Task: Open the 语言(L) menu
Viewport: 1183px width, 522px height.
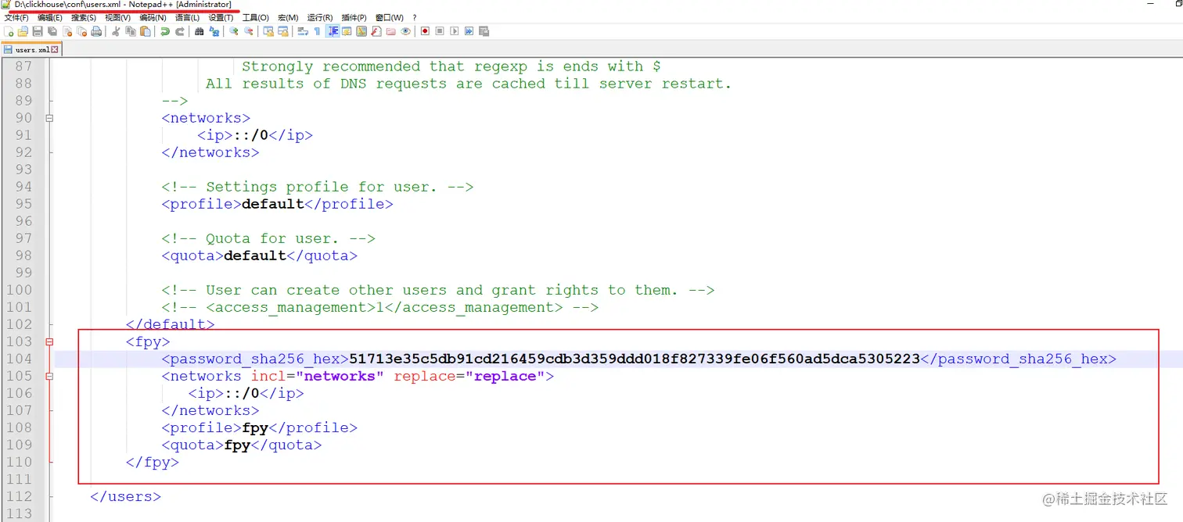Action: [187, 17]
